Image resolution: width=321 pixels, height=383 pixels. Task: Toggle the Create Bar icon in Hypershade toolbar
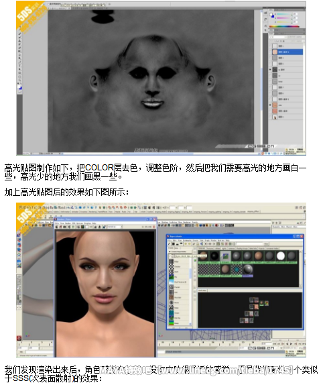(169, 243)
